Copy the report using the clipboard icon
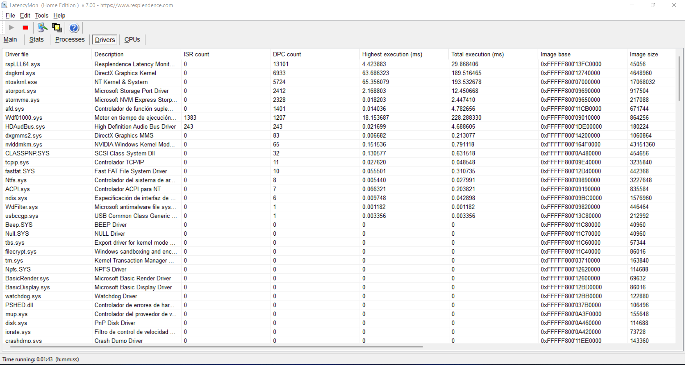 [x=57, y=27]
